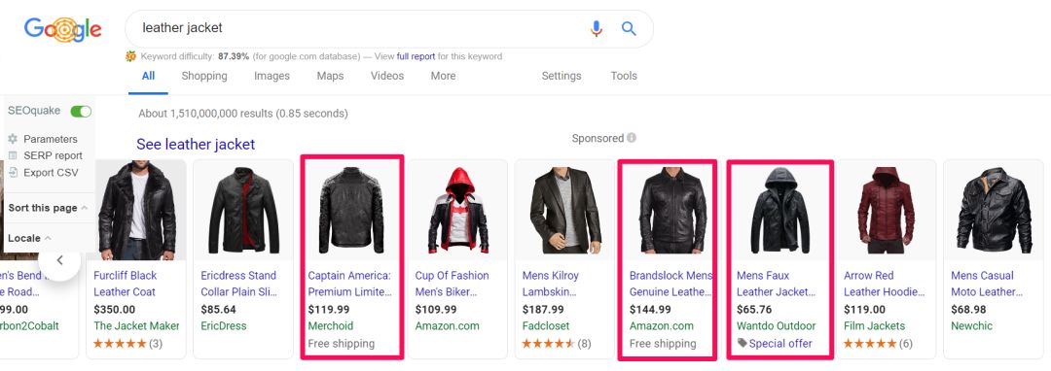Click the carousel previous arrow button
The height and width of the screenshot is (371, 1051).
point(59,260)
